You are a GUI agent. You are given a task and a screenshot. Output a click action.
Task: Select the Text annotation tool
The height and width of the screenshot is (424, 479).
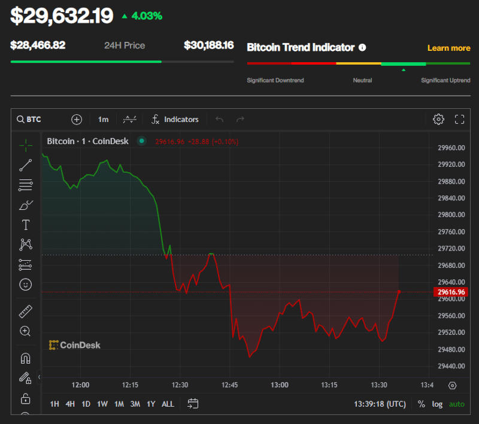click(x=25, y=225)
